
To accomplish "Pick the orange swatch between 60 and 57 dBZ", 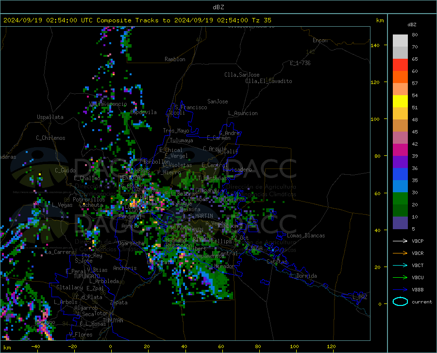I will (400, 77).
